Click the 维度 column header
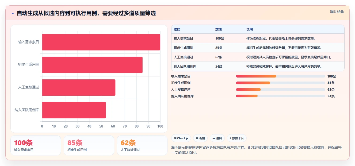The height and width of the screenshot is (166, 355). [177, 29]
